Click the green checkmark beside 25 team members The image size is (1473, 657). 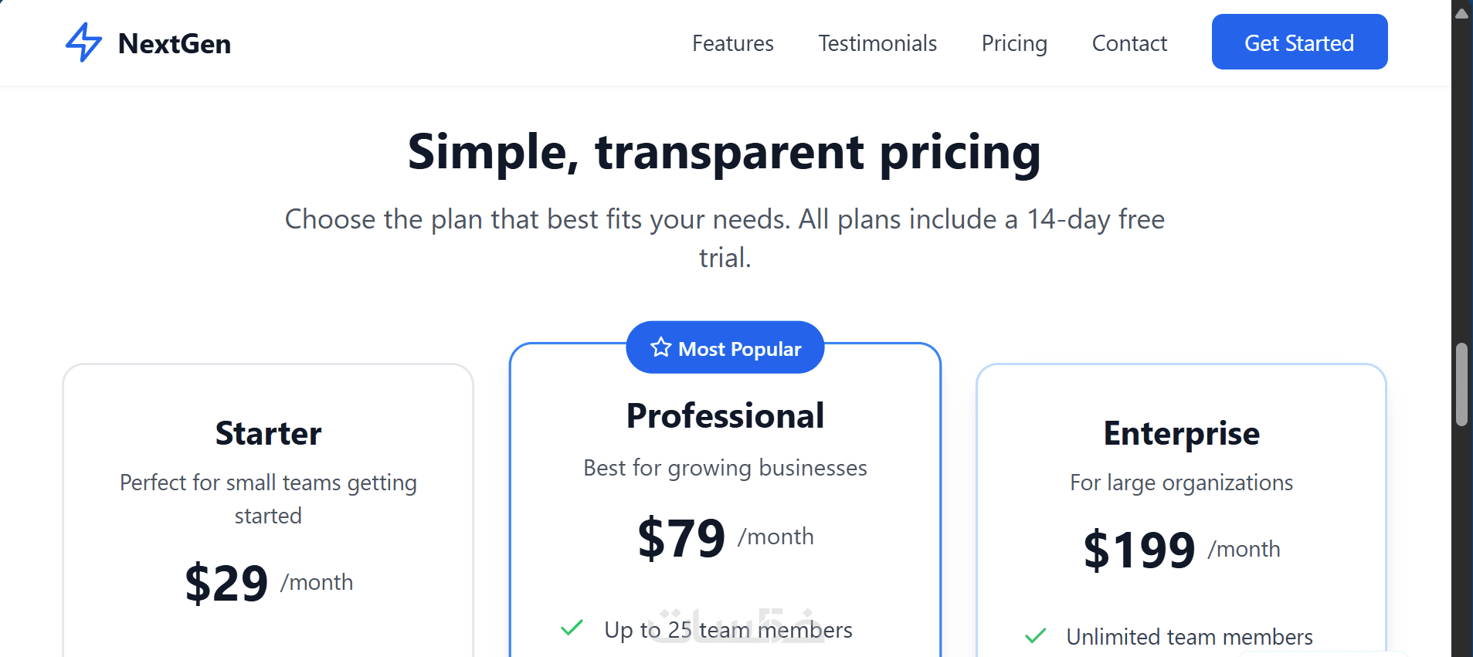[x=572, y=628]
